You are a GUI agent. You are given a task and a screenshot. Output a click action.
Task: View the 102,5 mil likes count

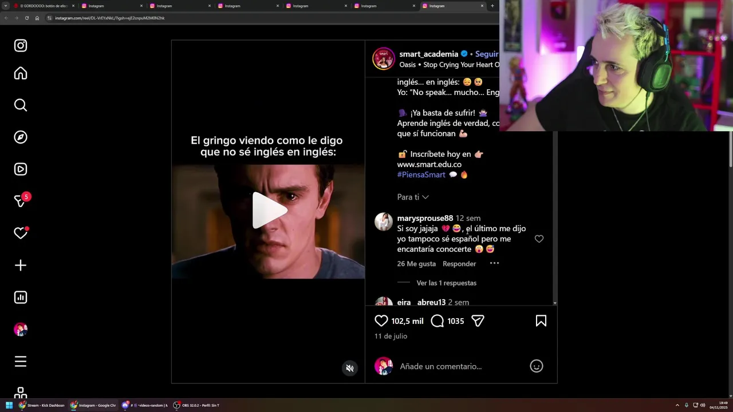407,321
